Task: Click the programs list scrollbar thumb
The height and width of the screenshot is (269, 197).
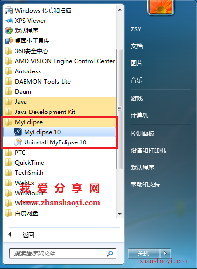Action: (x=119, y=109)
